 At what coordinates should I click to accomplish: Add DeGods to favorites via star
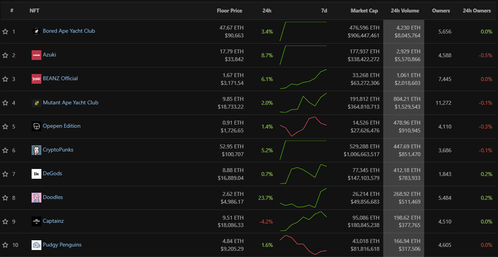coord(5,174)
